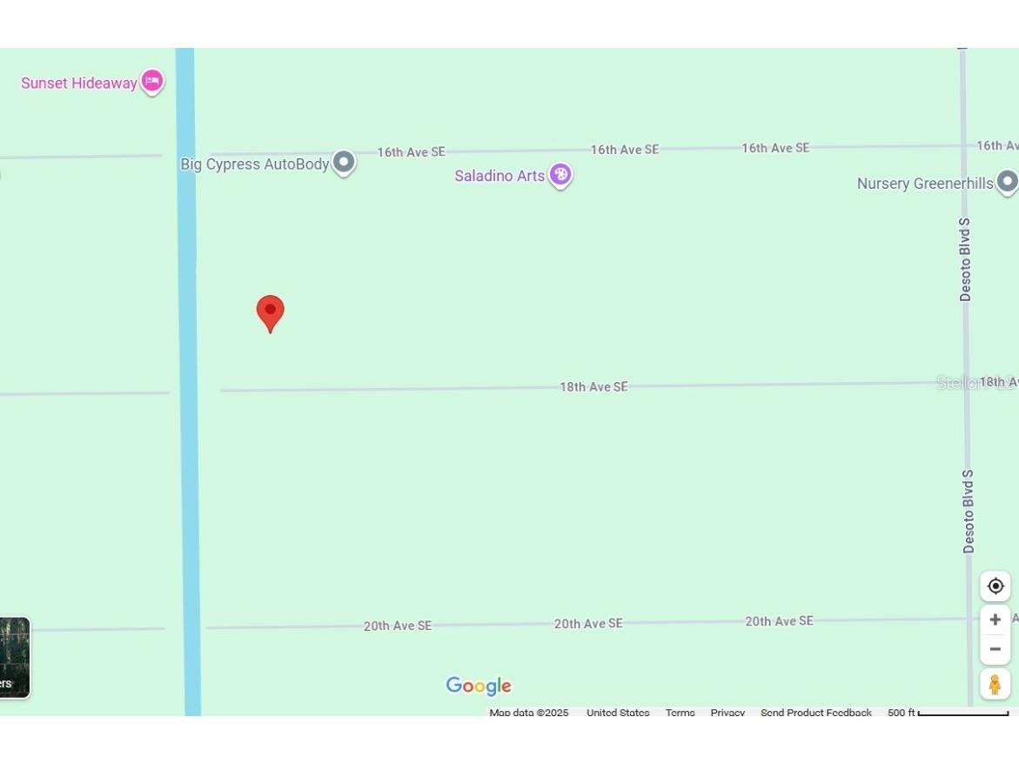
Task: Center map on my location
Action: point(995,586)
